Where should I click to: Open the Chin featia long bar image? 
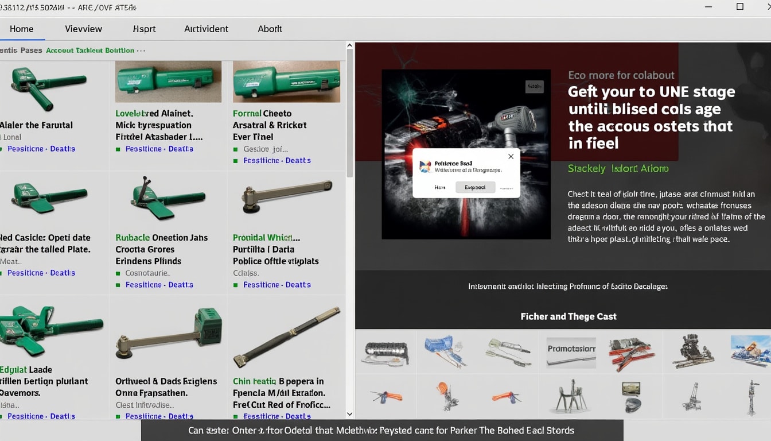pos(287,338)
